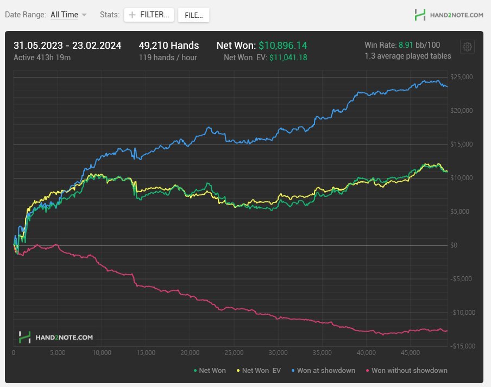Click the Active 413h 19m text
Image resolution: width=491 pixels, height=387 pixels.
(x=42, y=58)
